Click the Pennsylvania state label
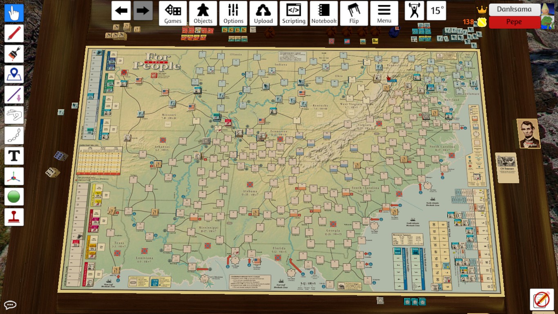The height and width of the screenshot is (314, 558). tap(398, 65)
